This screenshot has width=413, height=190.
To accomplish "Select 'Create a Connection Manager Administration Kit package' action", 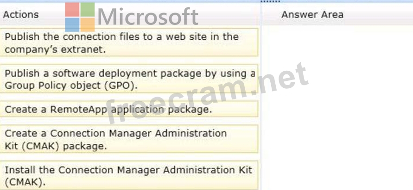I will point(129,139).
